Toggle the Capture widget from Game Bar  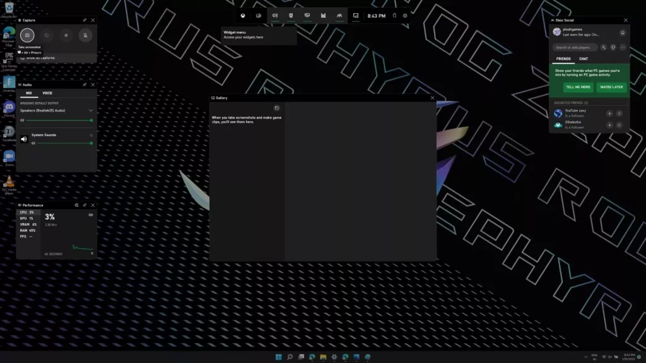[291, 16]
